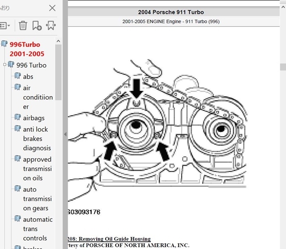Open the anti lock brakes diagnosis bookmark

tap(37, 139)
